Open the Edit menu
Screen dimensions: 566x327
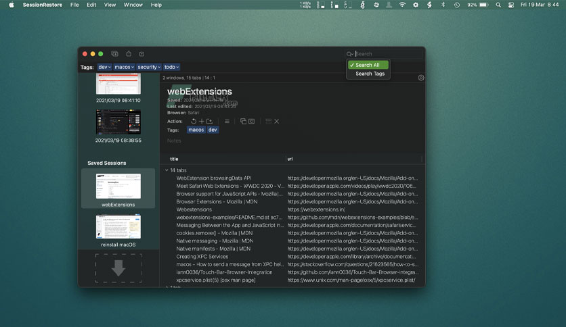pyautogui.click(x=91, y=5)
